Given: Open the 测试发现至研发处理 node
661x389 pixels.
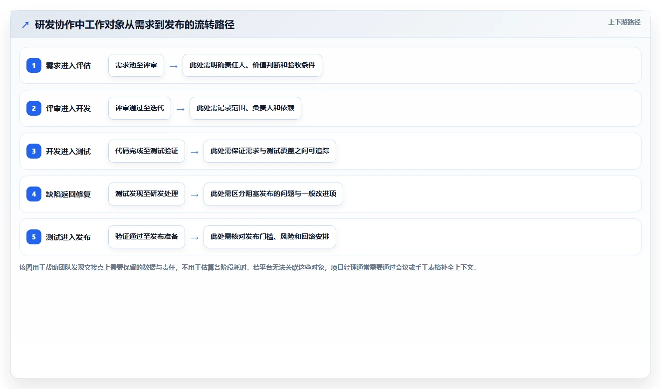Looking at the screenshot, I should click(x=147, y=194).
